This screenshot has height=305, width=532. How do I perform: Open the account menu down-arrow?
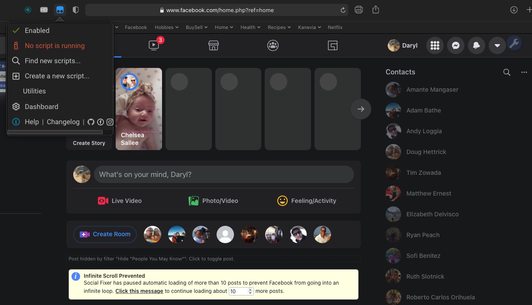pos(497,45)
